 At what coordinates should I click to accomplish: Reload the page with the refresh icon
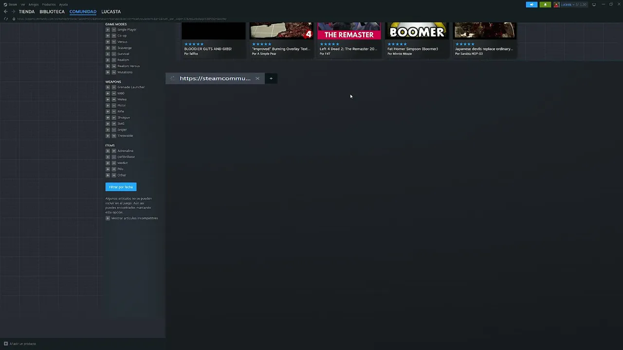click(x=6, y=19)
